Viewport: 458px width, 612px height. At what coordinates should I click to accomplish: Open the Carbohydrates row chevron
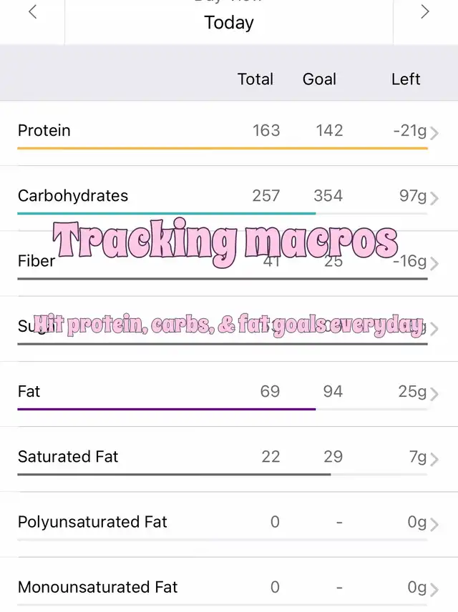coord(434,199)
